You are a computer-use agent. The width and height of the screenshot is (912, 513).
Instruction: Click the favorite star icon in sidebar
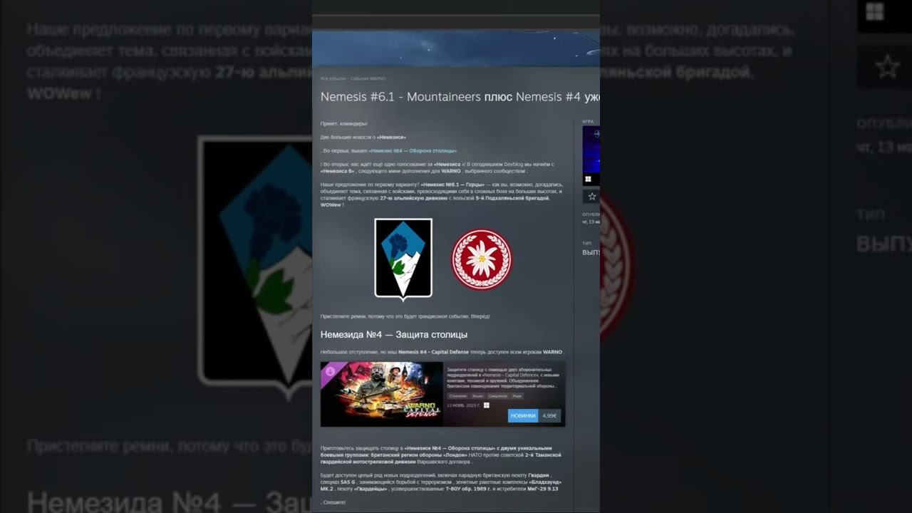click(591, 197)
